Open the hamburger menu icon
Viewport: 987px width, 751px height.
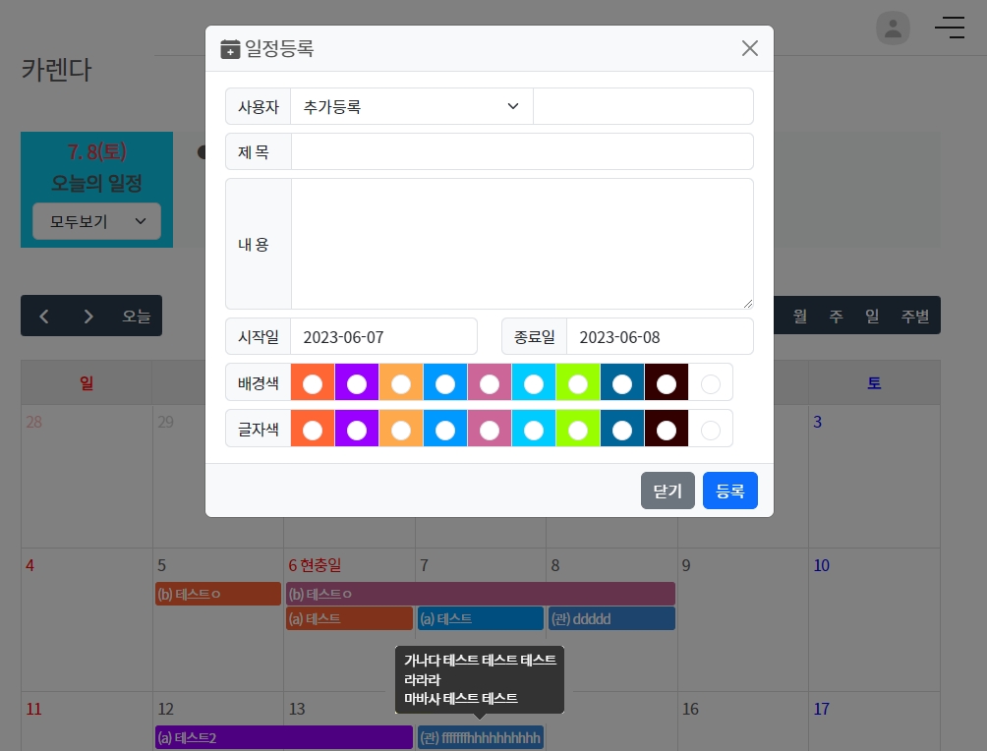(x=949, y=28)
